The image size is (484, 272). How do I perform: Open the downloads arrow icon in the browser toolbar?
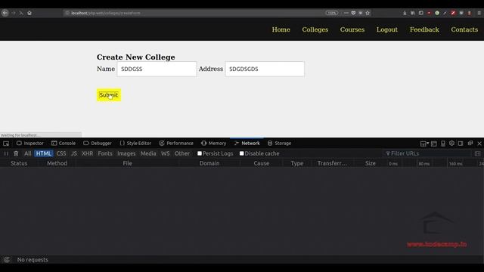point(405,13)
